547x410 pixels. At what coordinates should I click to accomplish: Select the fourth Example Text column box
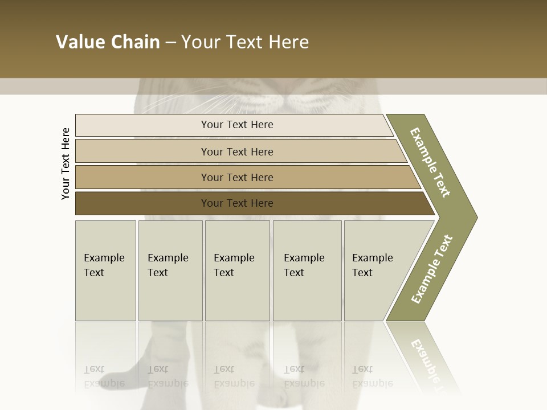coord(307,270)
